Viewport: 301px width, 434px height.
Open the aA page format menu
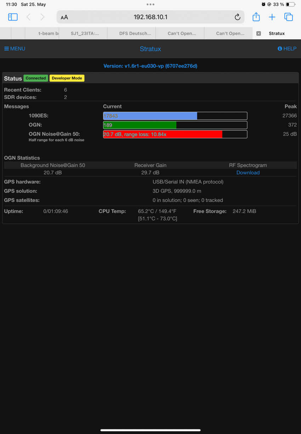[64, 17]
